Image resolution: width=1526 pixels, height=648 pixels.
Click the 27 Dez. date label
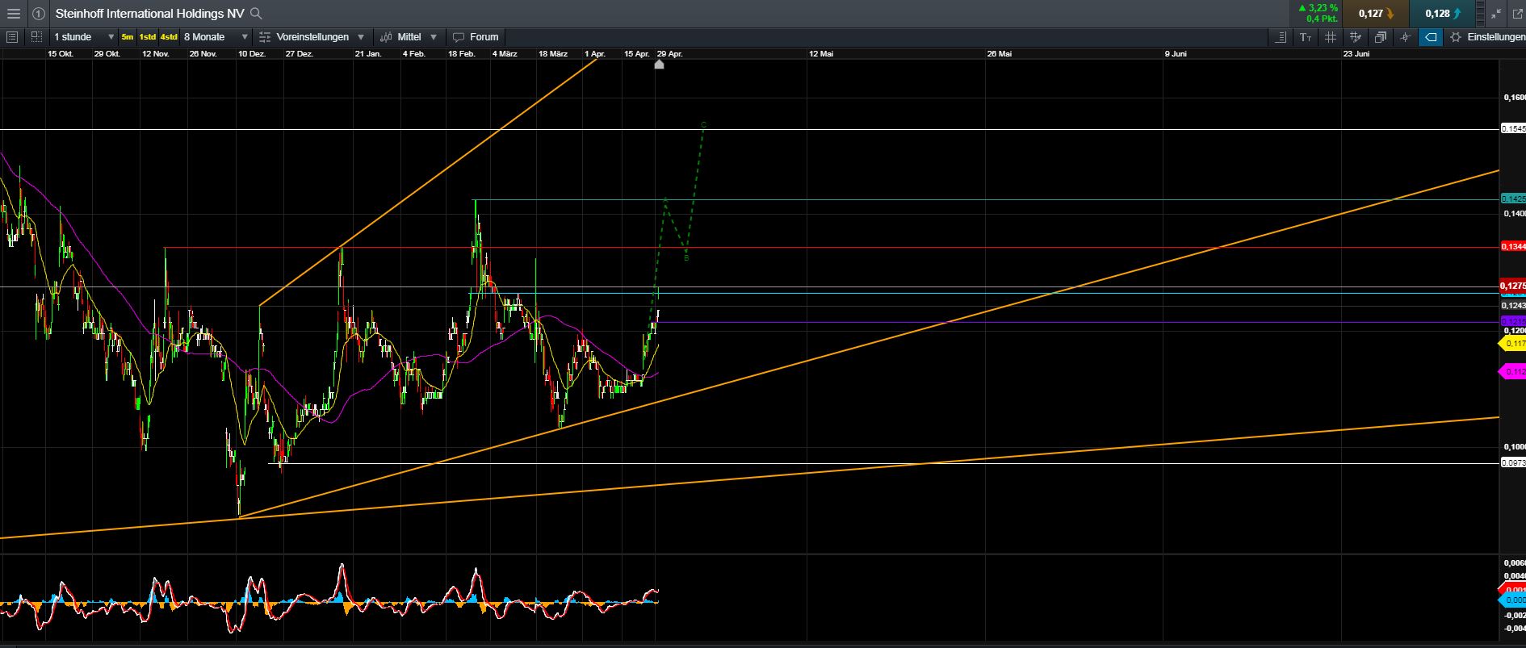(300, 54)
